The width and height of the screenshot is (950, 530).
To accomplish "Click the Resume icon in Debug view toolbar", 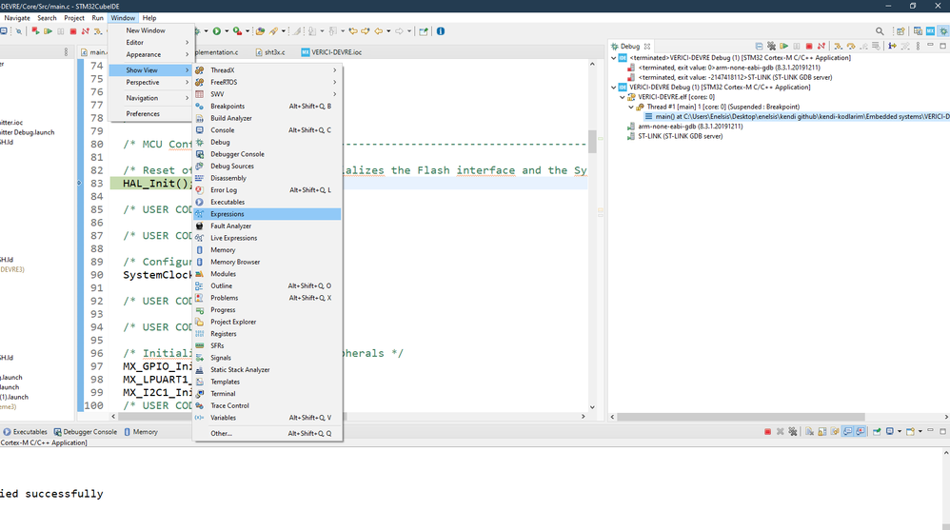I will (x=783, y=46).
